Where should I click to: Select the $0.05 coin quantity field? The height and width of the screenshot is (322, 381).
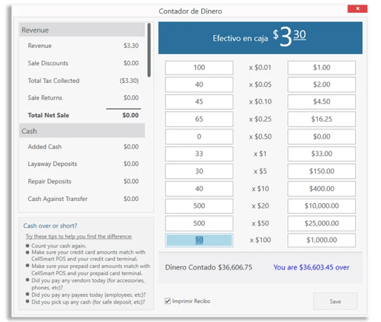[199, 84]
